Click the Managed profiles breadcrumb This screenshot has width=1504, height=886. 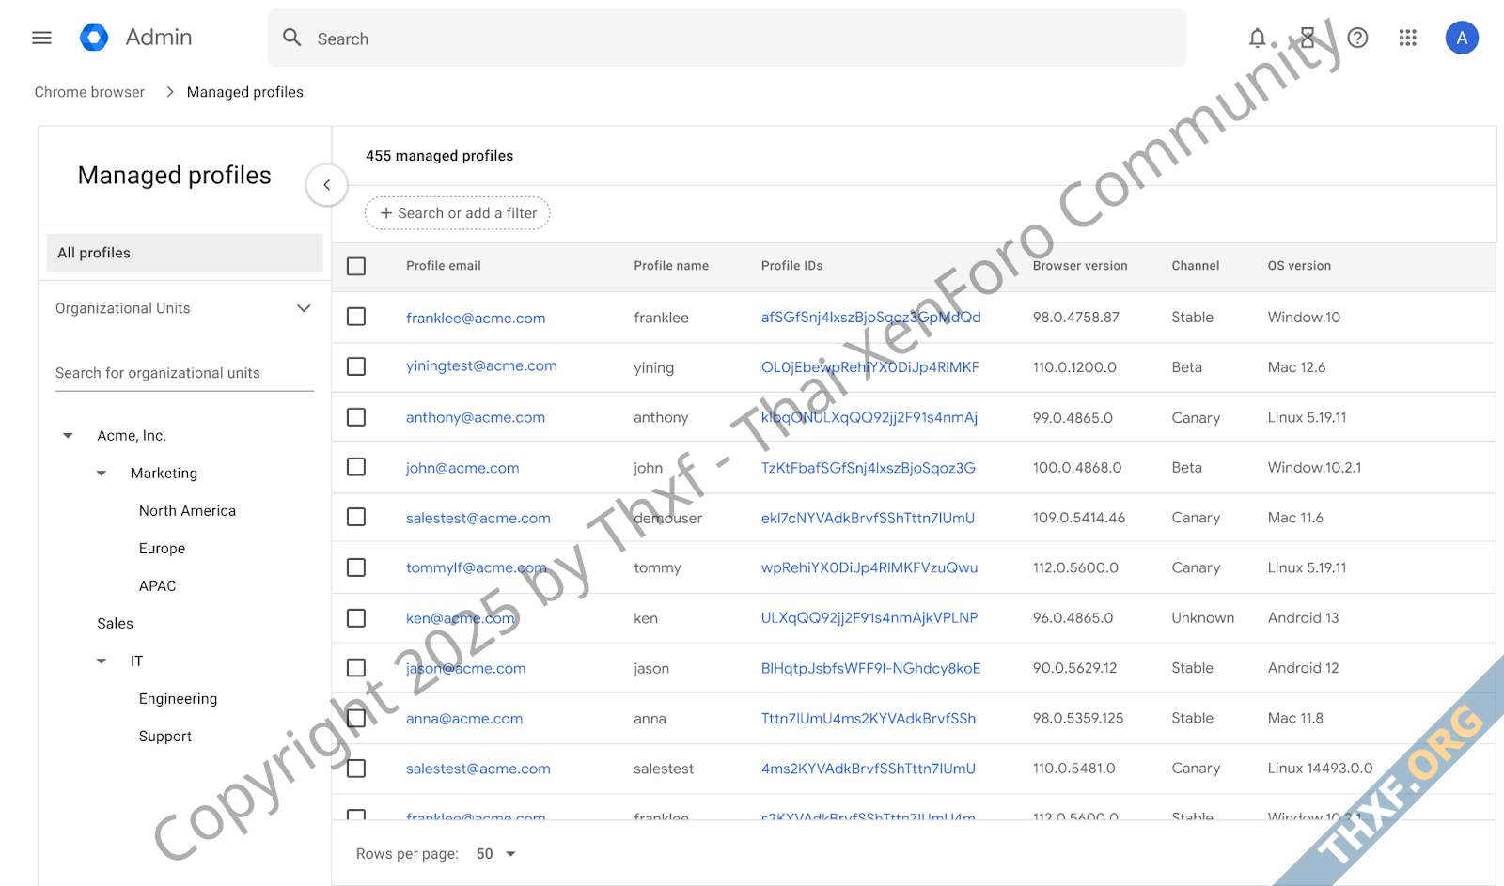[245, 92]
